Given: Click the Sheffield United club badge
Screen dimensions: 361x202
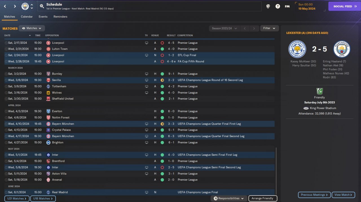Looking at the screenshot, I should coord(48,99).
